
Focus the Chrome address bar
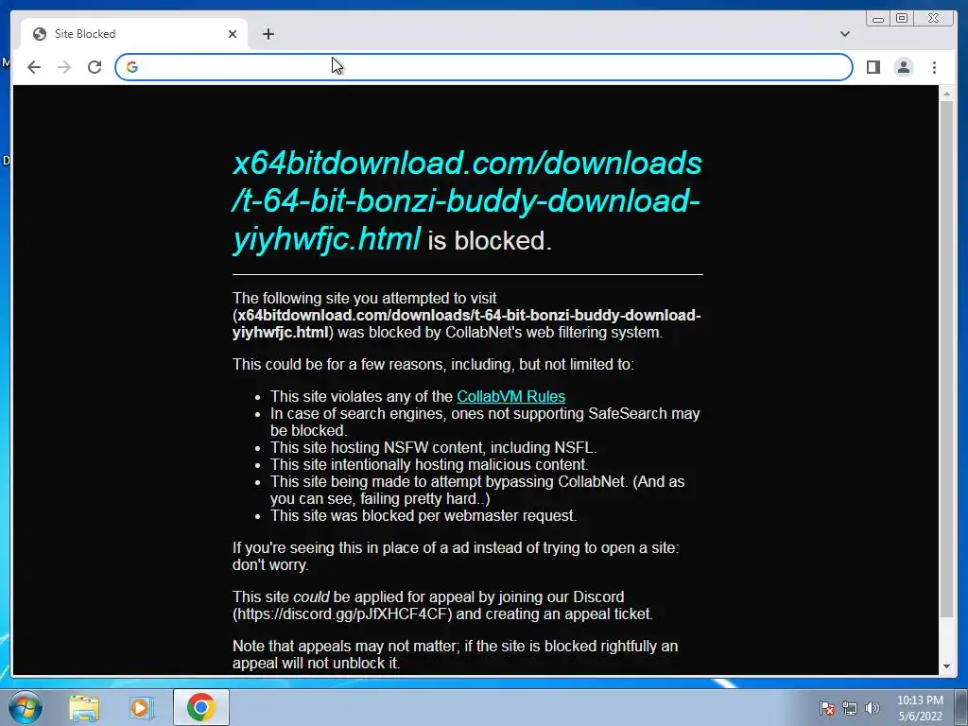484,67
